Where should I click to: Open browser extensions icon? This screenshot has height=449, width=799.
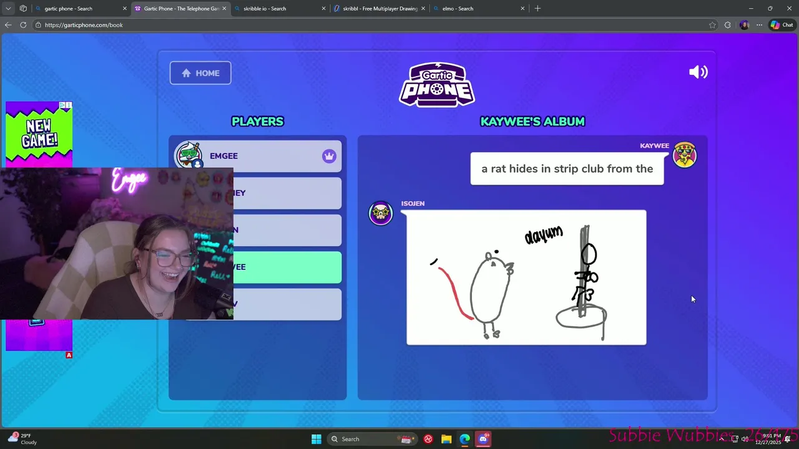pos(728,25)
